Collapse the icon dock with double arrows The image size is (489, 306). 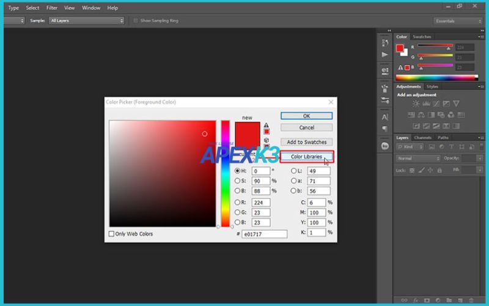[x=389, y=31]
